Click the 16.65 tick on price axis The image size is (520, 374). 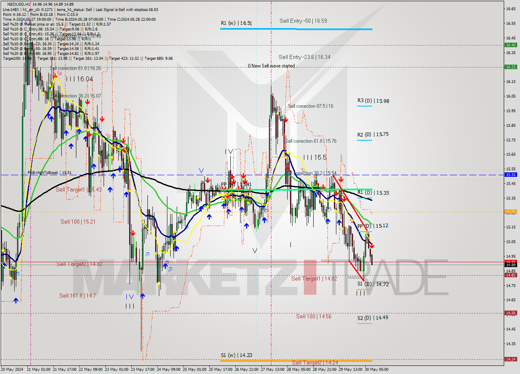[x=510, y=9]
